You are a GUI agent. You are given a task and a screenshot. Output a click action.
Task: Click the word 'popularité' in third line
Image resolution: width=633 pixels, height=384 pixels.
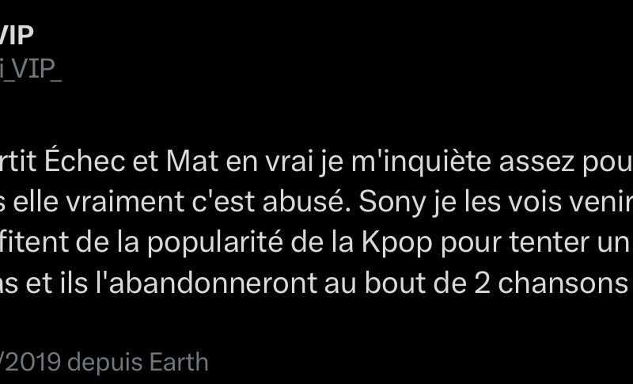[214, 244]
